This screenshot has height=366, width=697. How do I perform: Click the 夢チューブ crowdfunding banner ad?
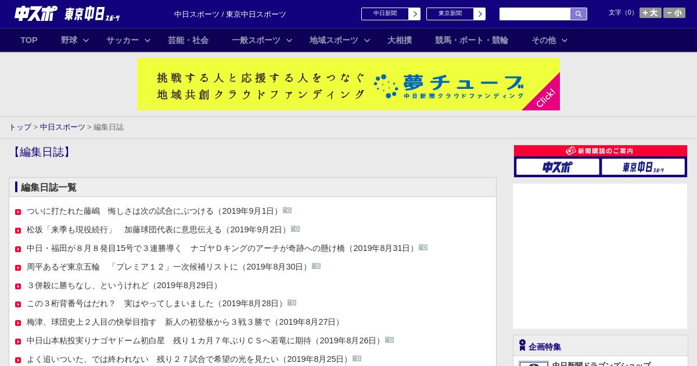tap(348, 84)
